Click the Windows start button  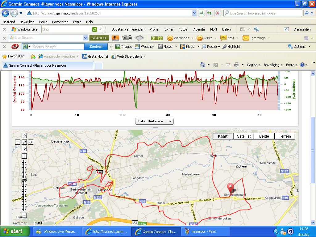point(15,231)
